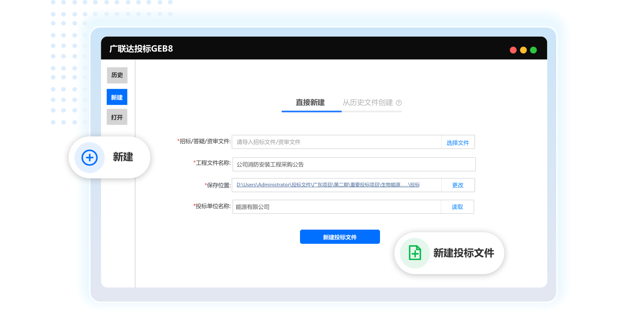Click the blue 新建投标文件 button
625x312 pixels.
[x=340, y=237]
